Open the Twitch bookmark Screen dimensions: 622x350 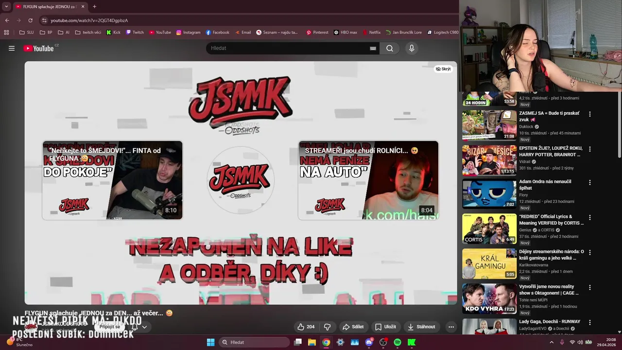[x=135, y=33]
